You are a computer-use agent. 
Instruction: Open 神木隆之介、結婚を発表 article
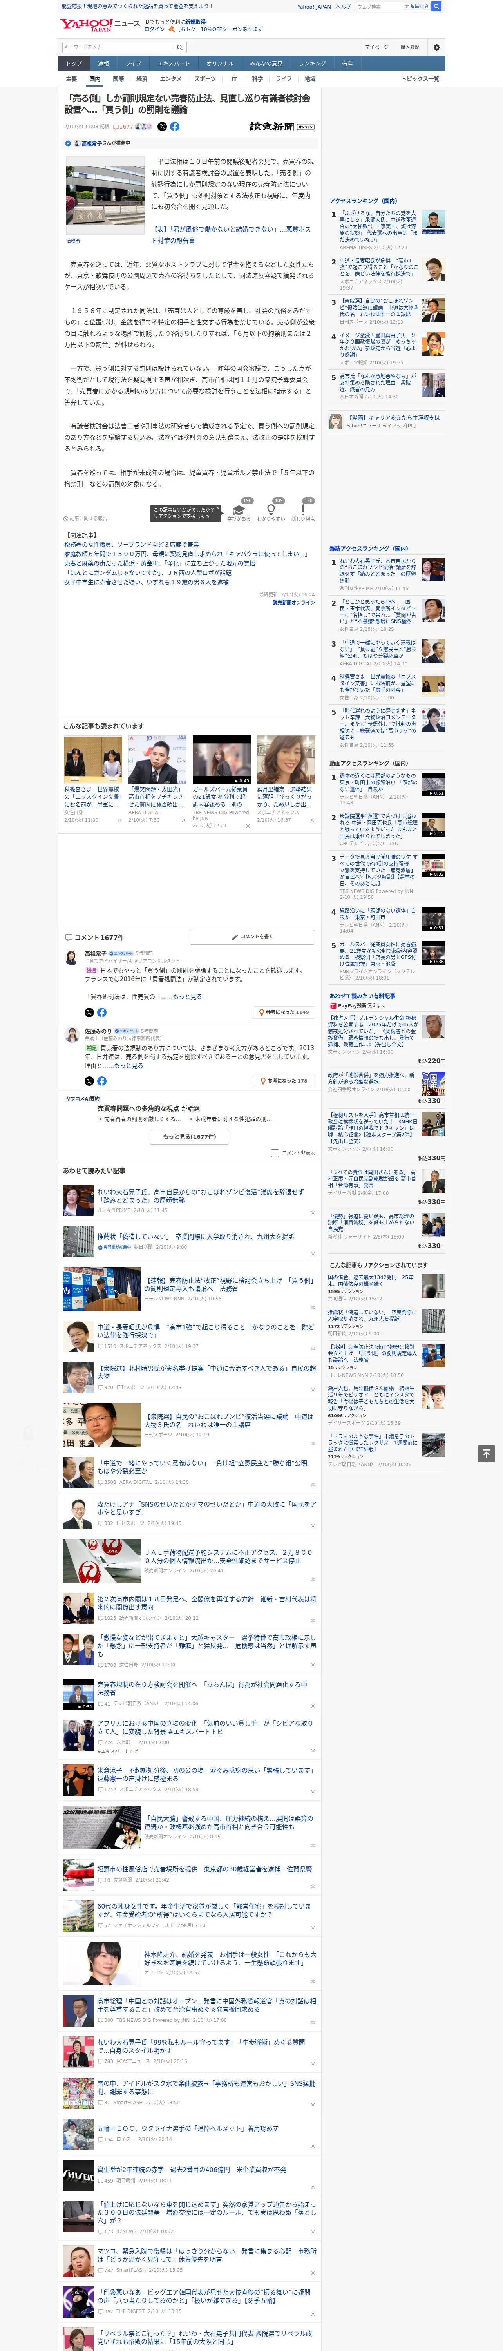(229, 1958)
